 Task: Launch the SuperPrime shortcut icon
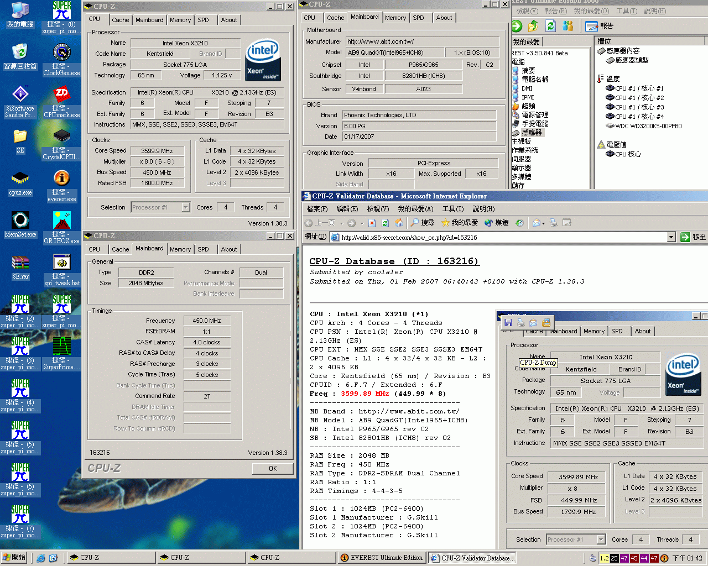[x=61, y=354]
